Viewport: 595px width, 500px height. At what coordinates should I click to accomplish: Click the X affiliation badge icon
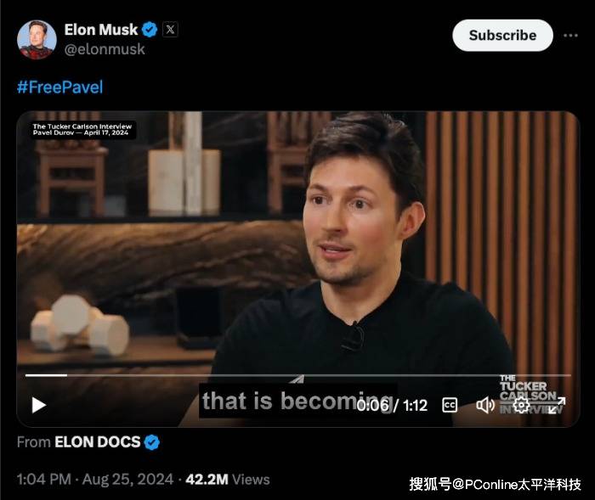tap(170, 30)
